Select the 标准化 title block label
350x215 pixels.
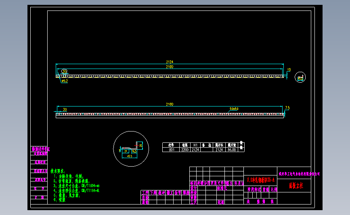pyautogui.click(x=222, y=188)
